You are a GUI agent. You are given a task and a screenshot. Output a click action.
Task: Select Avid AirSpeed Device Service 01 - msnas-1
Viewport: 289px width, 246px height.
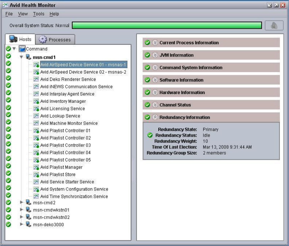click(x=83, y=65)
